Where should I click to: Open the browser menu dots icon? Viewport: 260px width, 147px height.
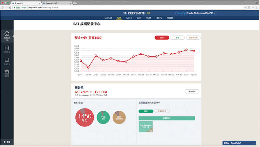[x=257, y=7]
